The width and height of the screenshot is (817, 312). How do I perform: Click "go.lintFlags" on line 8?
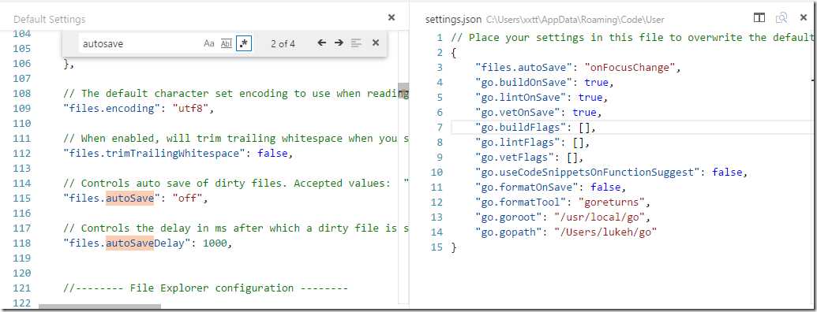coord(518,142)
